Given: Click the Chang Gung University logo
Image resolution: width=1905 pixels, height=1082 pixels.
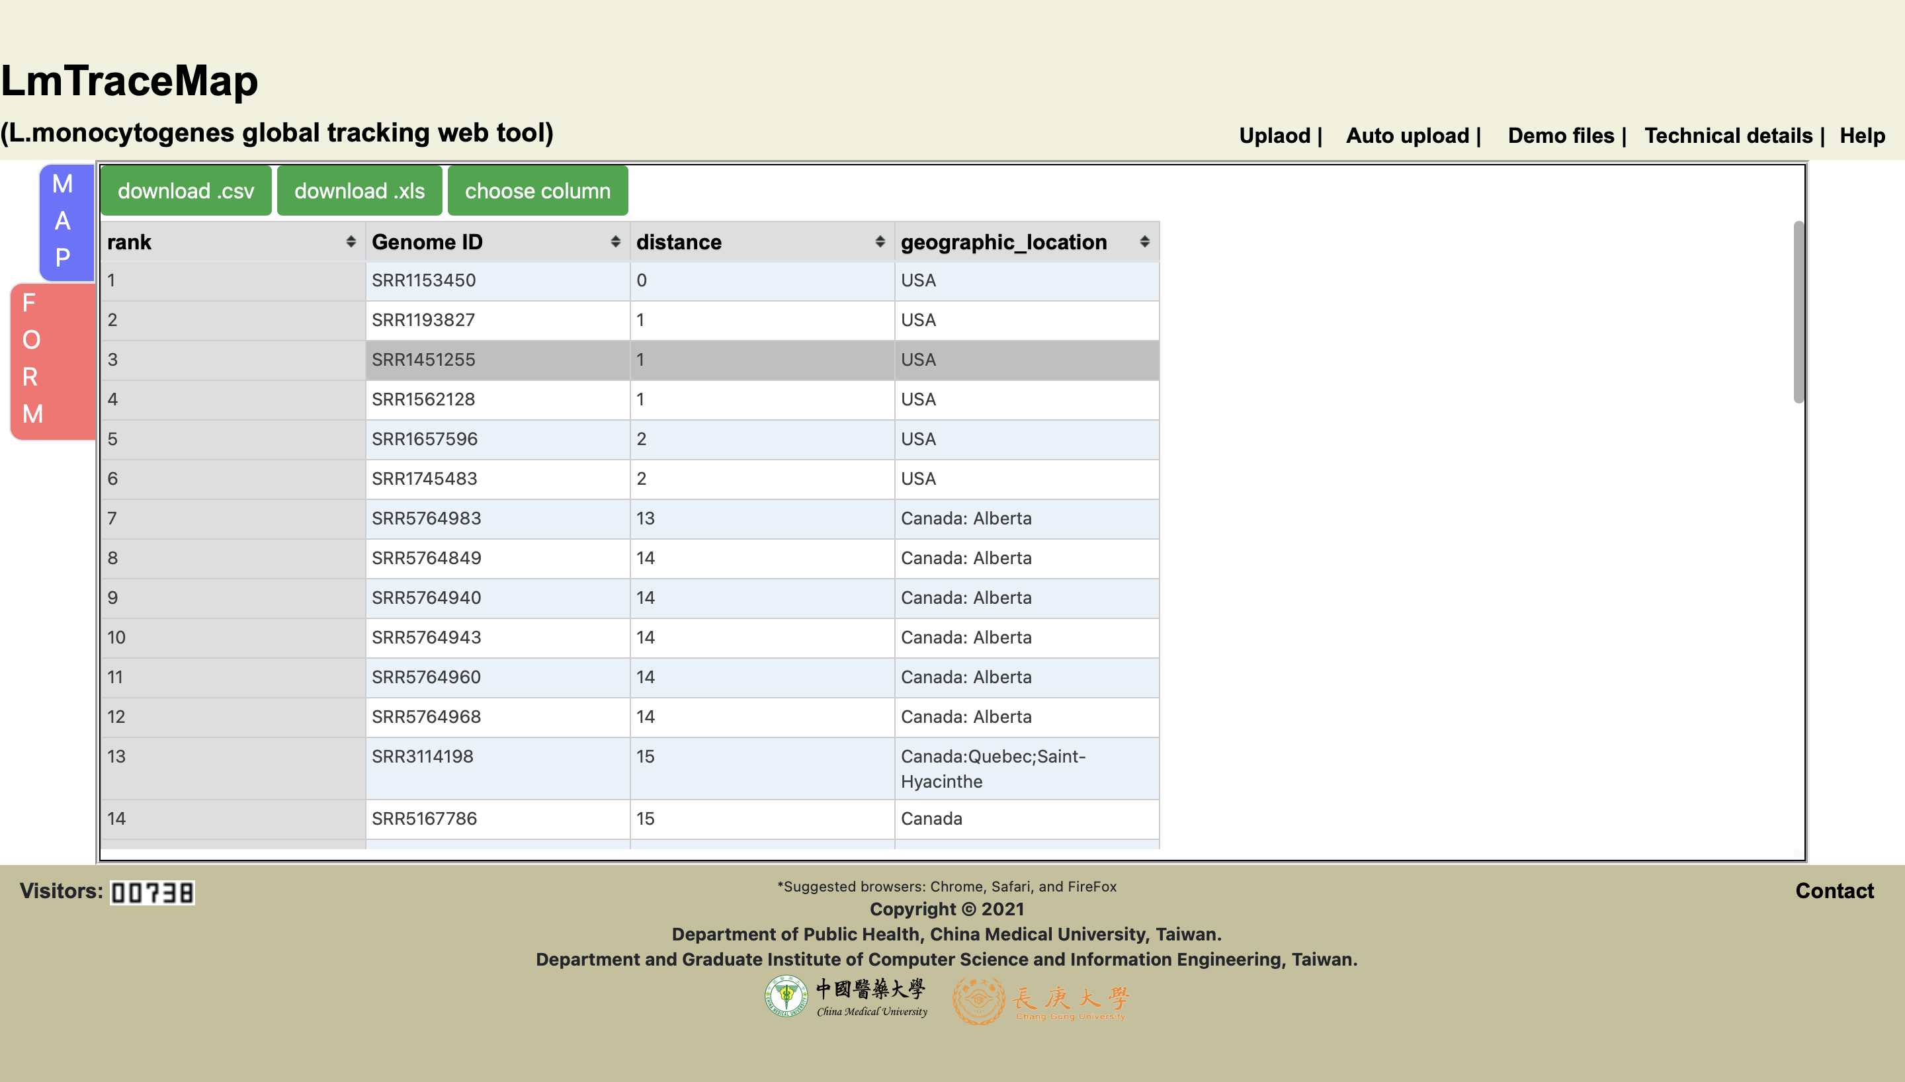Looking at the screenshot, I should point(1041,1001).
